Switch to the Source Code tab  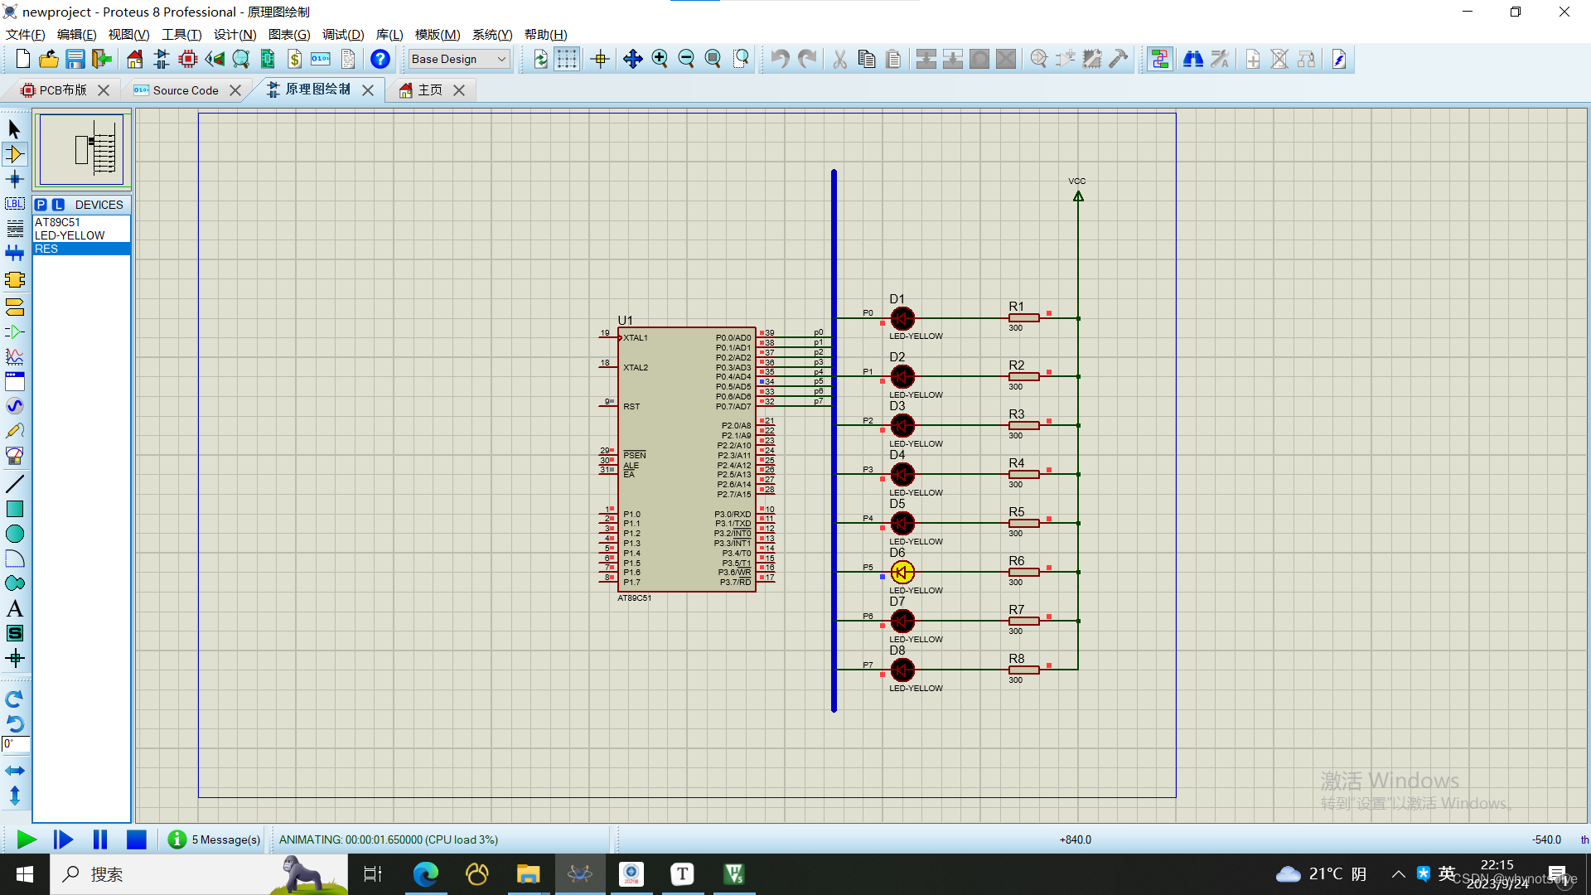186,90
